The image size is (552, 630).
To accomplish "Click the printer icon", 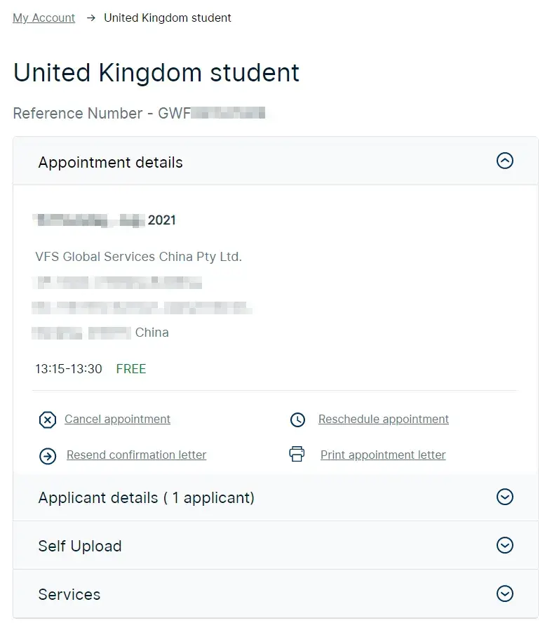I will [297, 455].
